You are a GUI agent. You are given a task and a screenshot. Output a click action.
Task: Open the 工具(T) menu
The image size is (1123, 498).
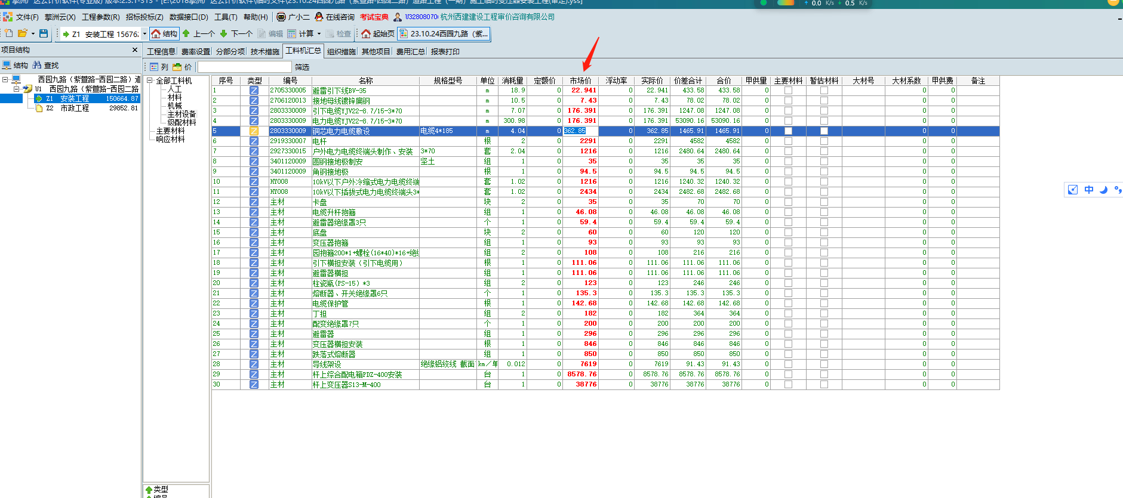226,17
